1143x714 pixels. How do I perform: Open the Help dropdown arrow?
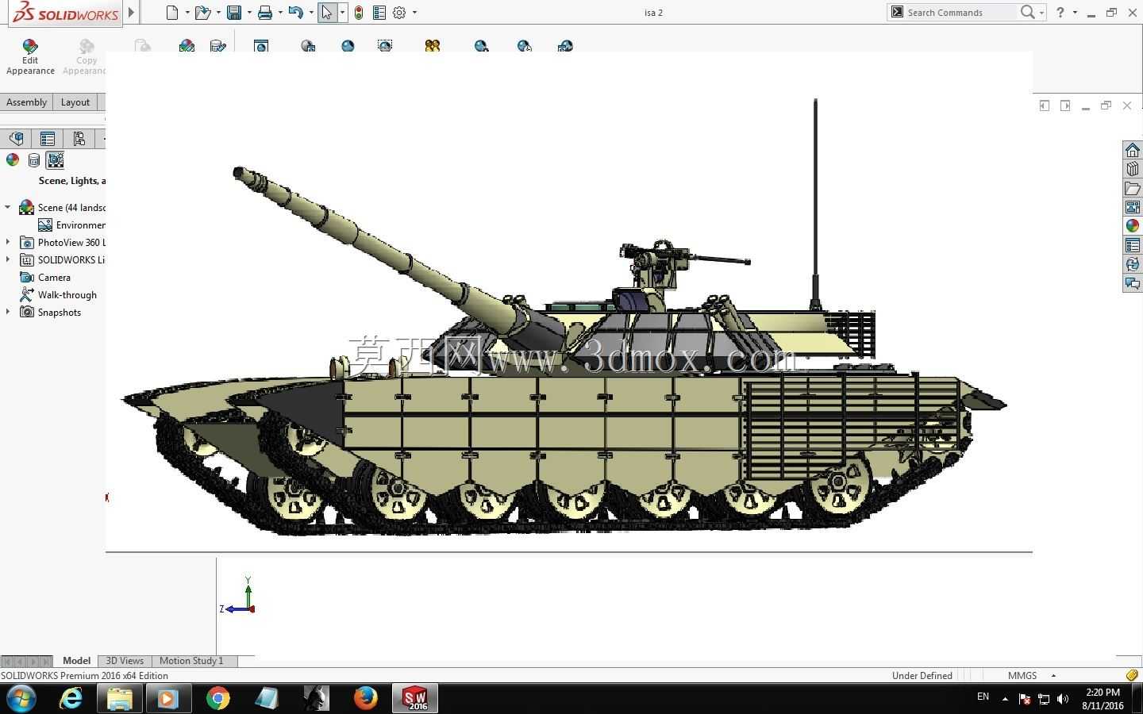click(1075, 13)
